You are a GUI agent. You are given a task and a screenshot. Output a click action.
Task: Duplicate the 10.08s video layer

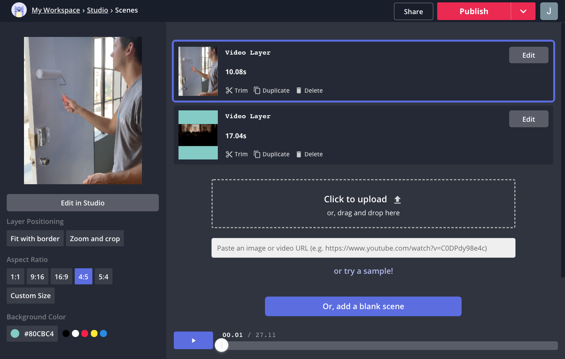(x=272, y=90)
